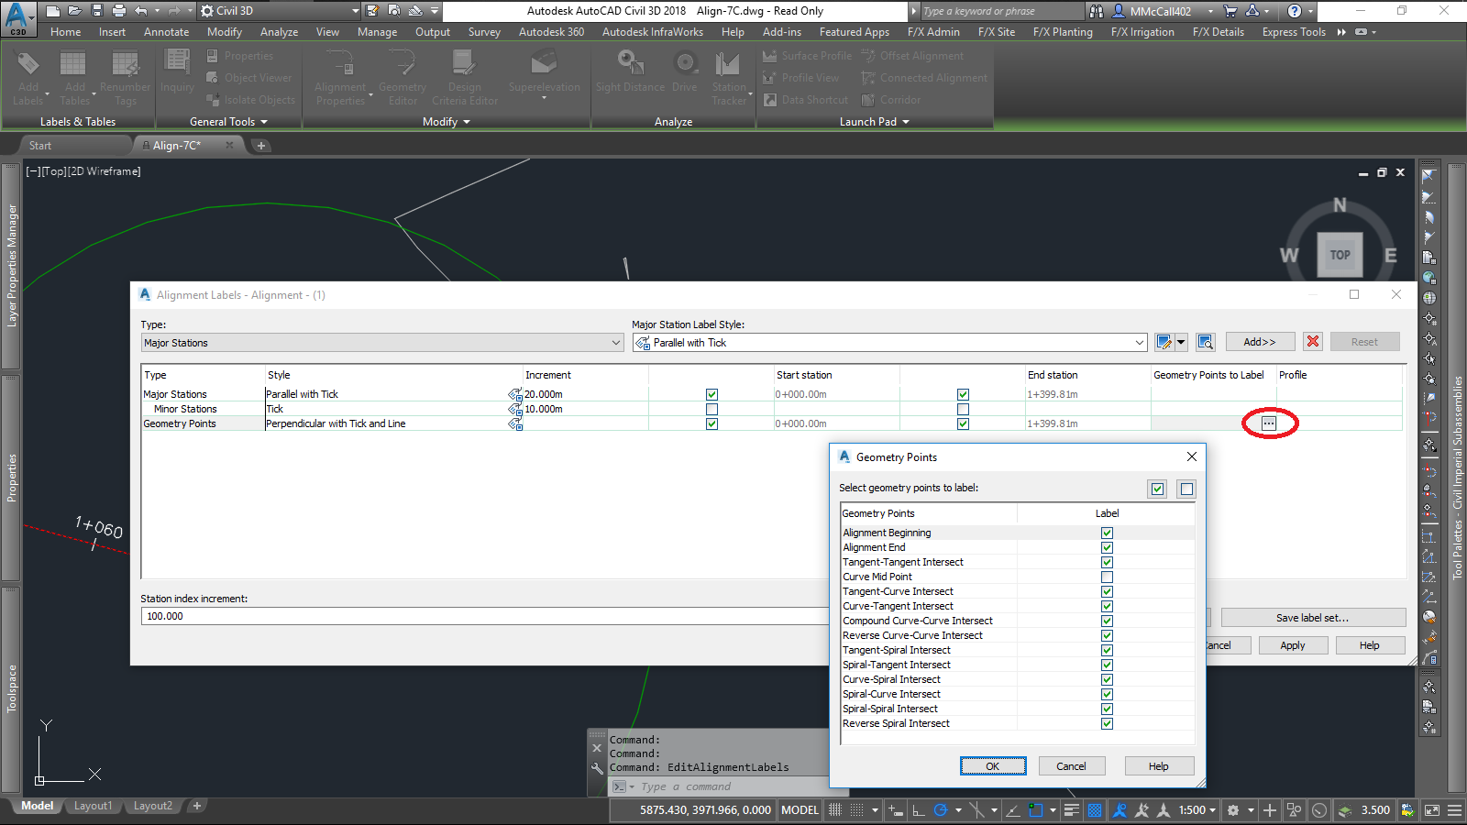Screen dimensions: 1467x825
Task: Click the Add>> button
Action: [x=1260, y=342]
